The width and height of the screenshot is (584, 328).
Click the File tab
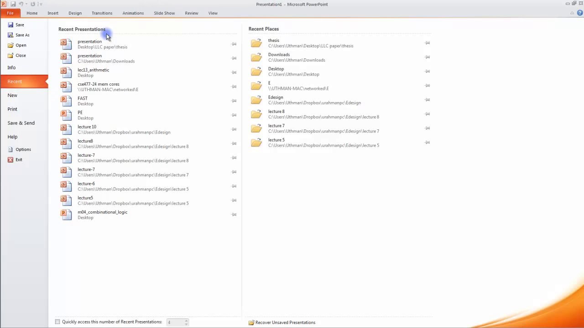10,13
